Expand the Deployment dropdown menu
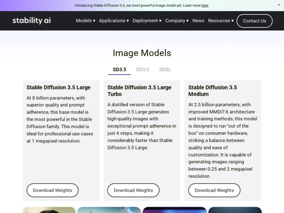284x213 pixels. coord(147,21)
